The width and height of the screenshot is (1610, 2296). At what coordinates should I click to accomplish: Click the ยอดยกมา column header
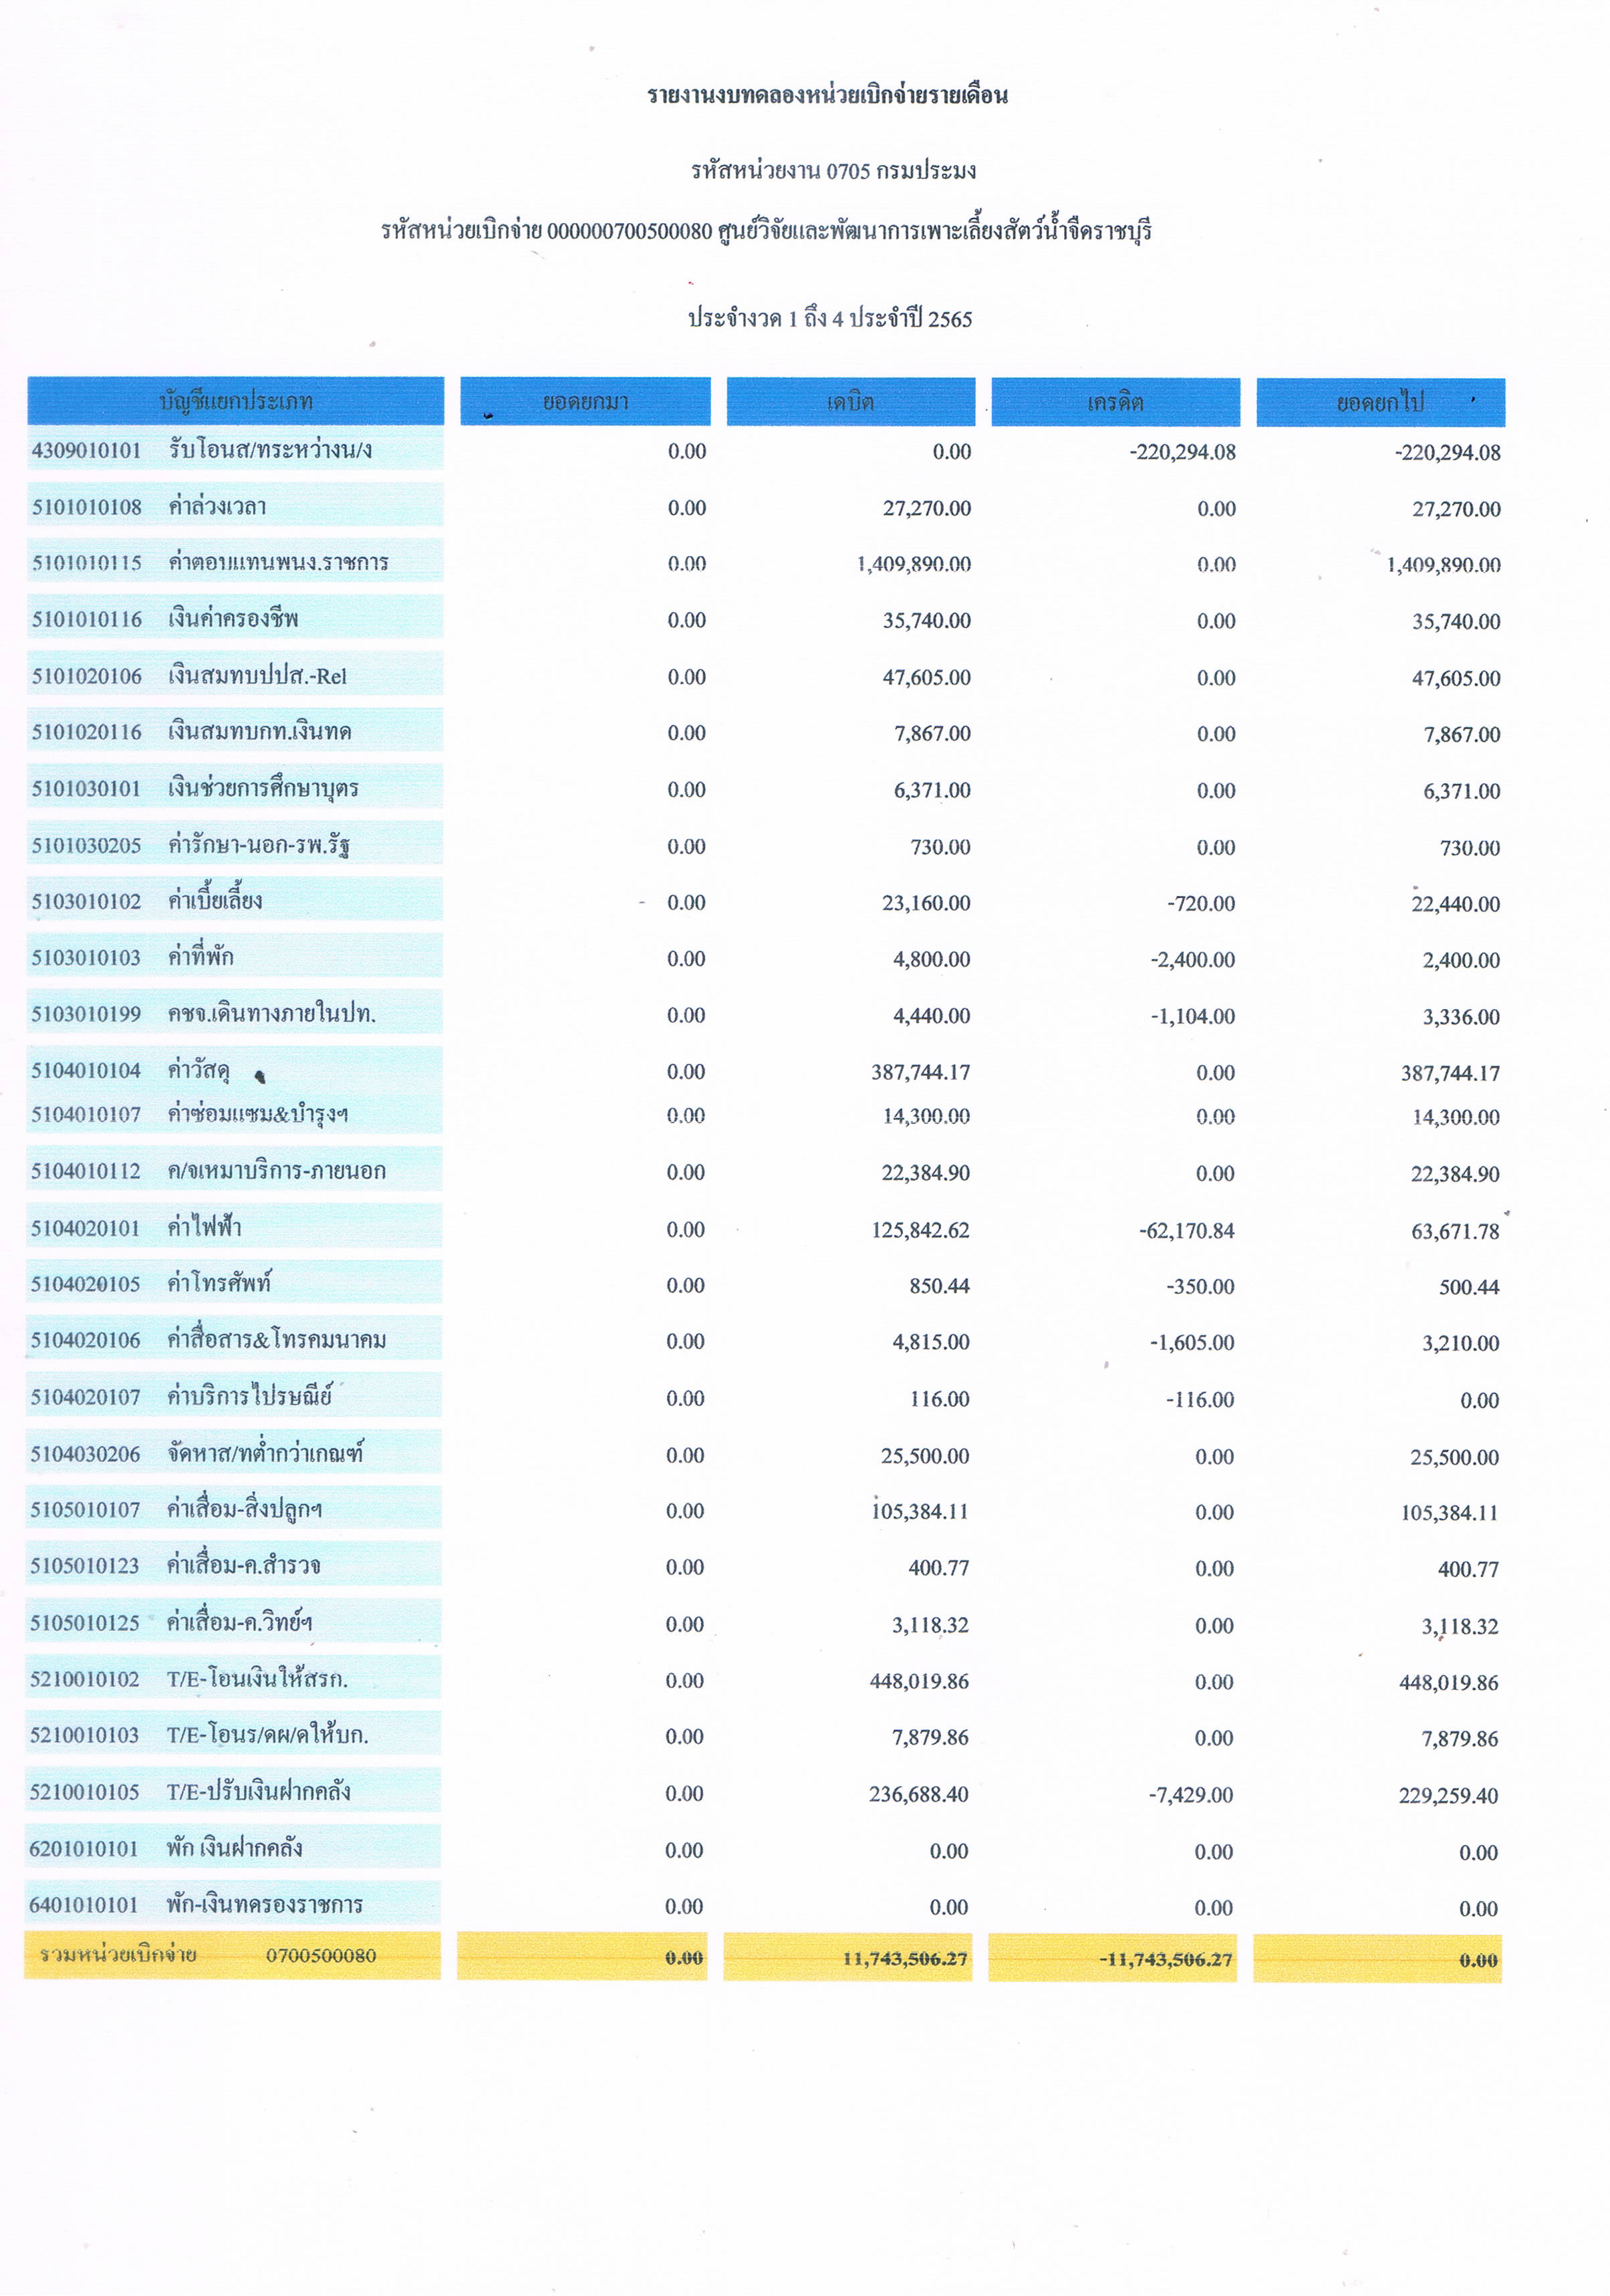[x=585, y=402]
